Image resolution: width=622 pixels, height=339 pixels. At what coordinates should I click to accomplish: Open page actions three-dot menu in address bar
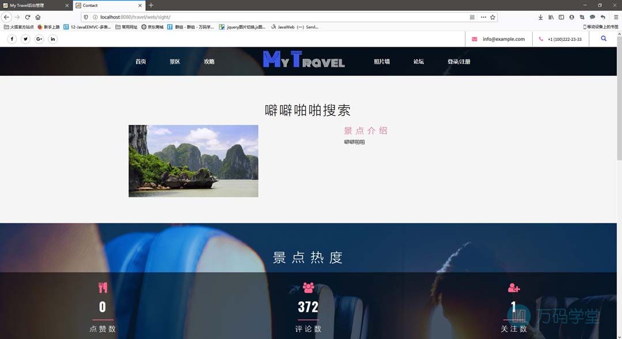483,17
